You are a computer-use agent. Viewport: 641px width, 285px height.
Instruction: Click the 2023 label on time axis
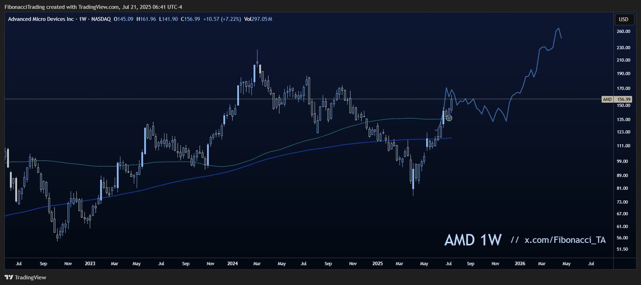tap(90, 263)
